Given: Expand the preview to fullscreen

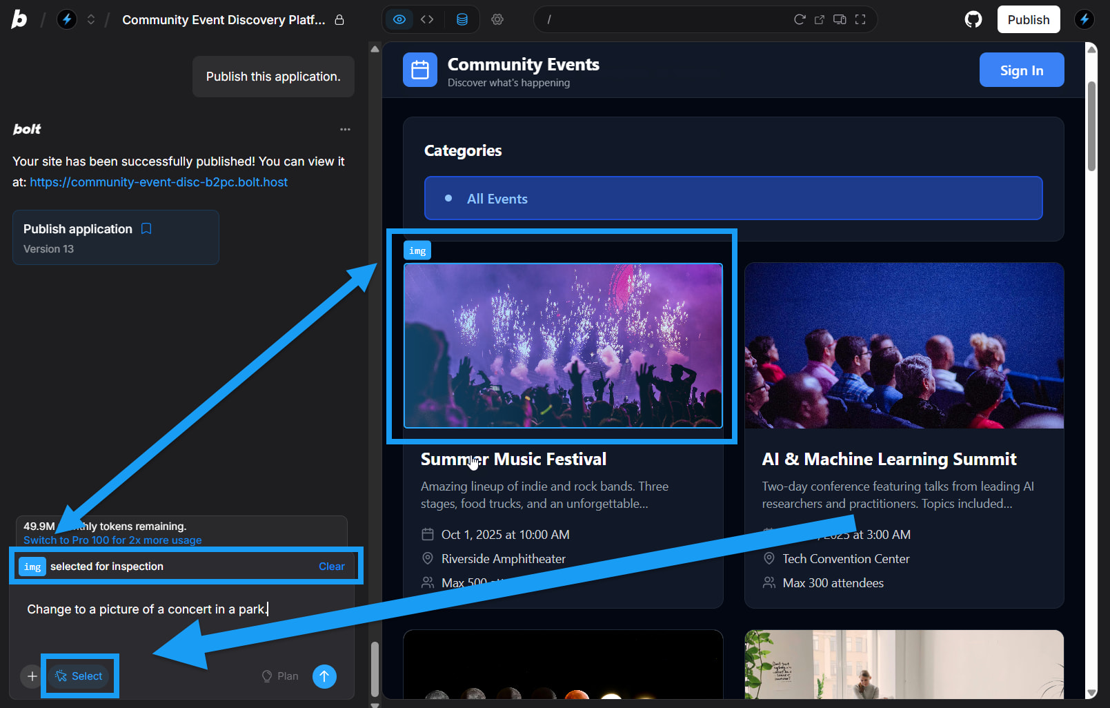Looking at the screenshot, I should click(860, 19).
